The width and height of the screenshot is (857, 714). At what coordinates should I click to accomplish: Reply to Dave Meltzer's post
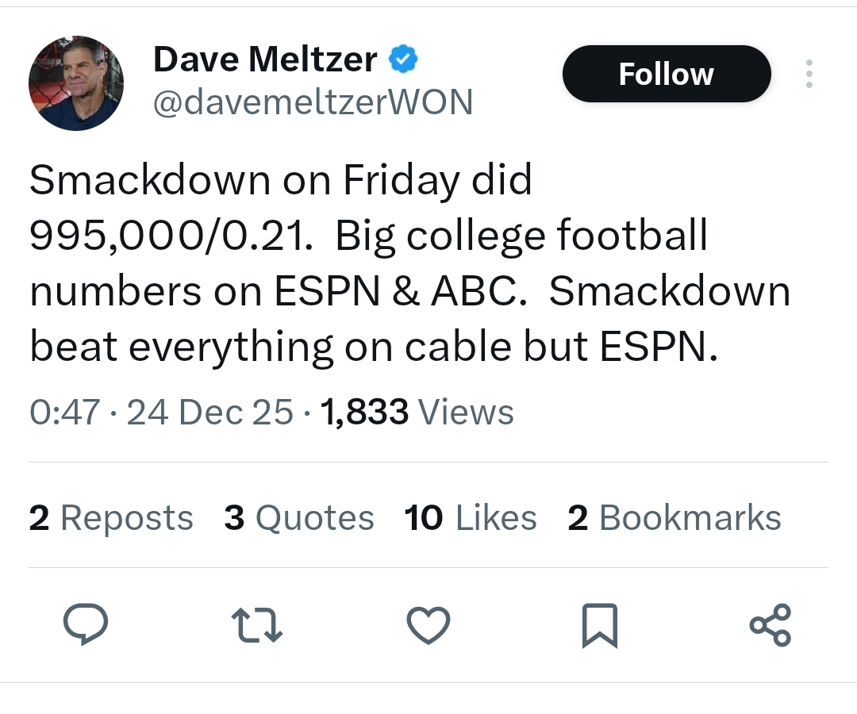click(x=86, y=625)
